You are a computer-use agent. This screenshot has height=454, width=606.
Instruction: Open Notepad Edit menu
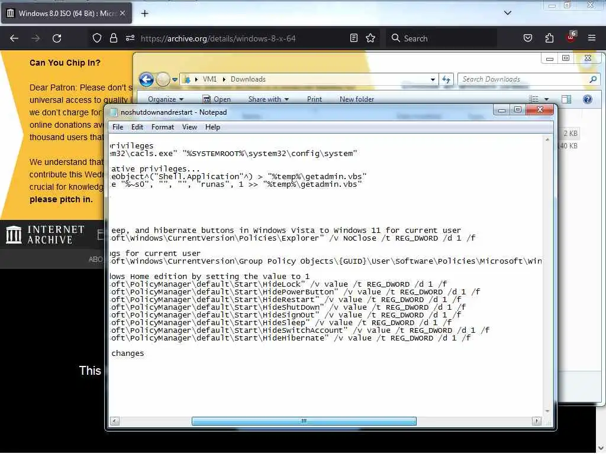[x=137, y=127]
